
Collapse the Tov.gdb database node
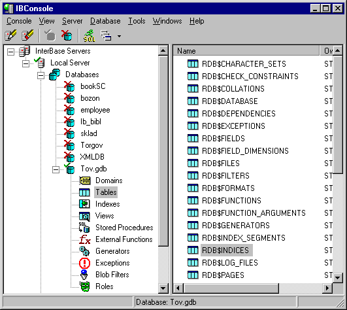click(x=56, y=170)
